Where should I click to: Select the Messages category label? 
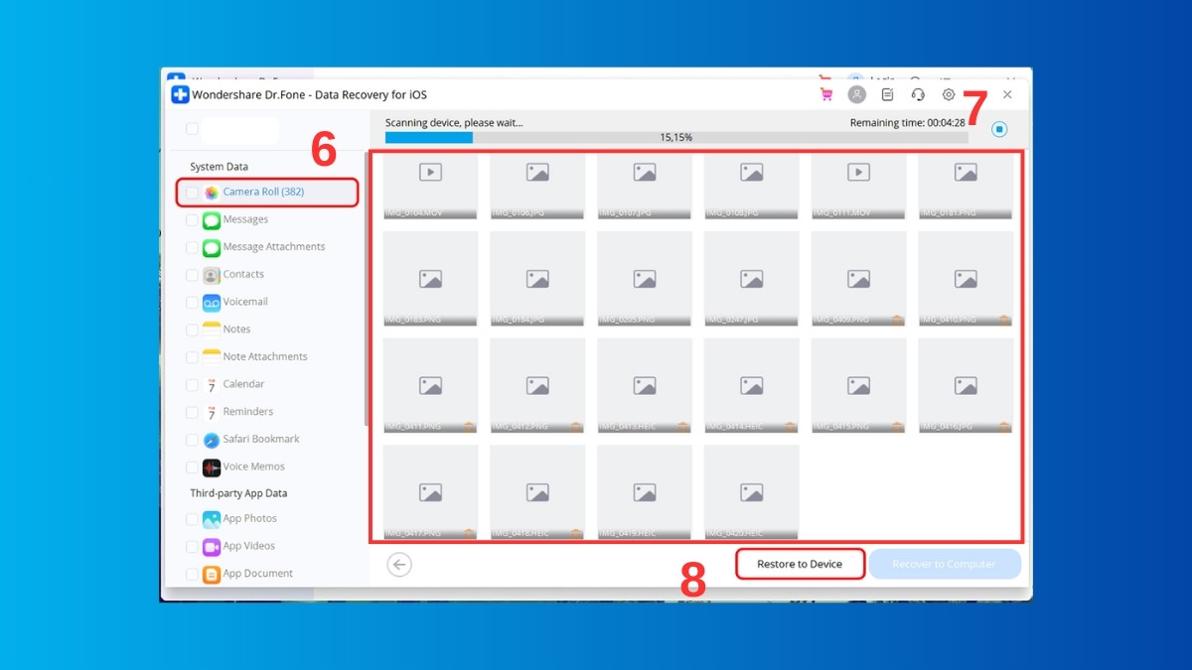click(x=245, y=219)
